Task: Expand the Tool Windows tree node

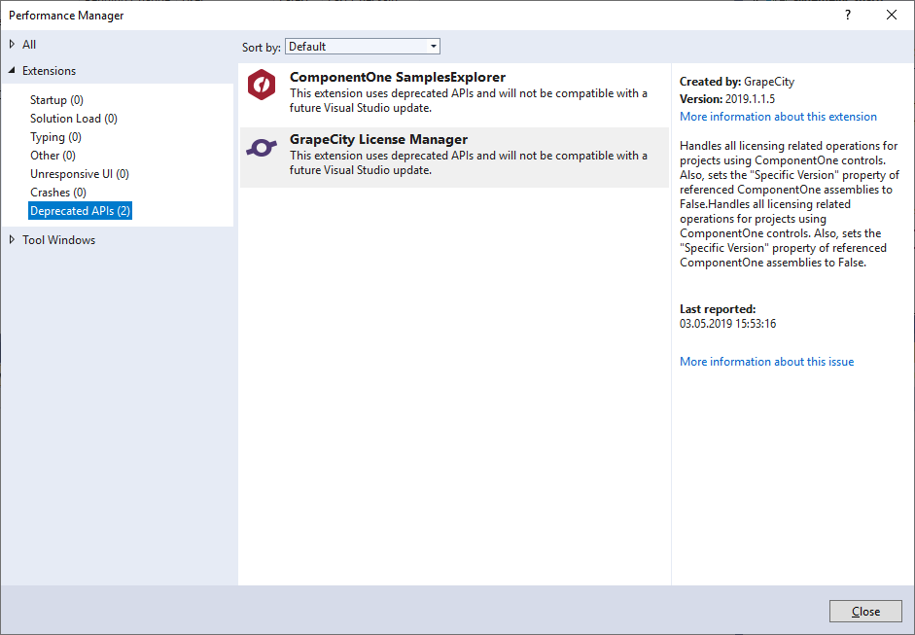Action: (x=12, y=240)
